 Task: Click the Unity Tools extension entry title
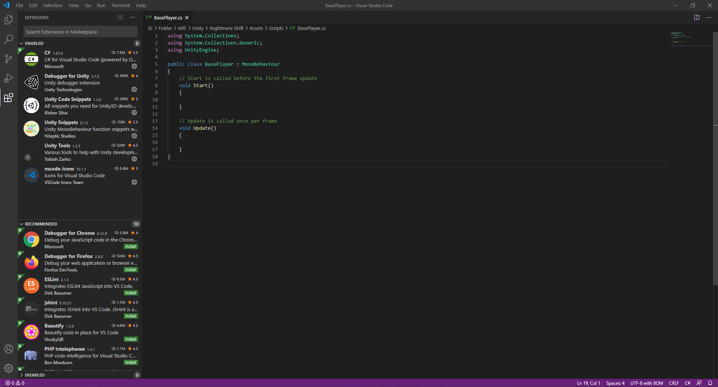(57, 145)
